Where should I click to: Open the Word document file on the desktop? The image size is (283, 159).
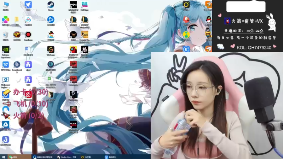[28, 49]
